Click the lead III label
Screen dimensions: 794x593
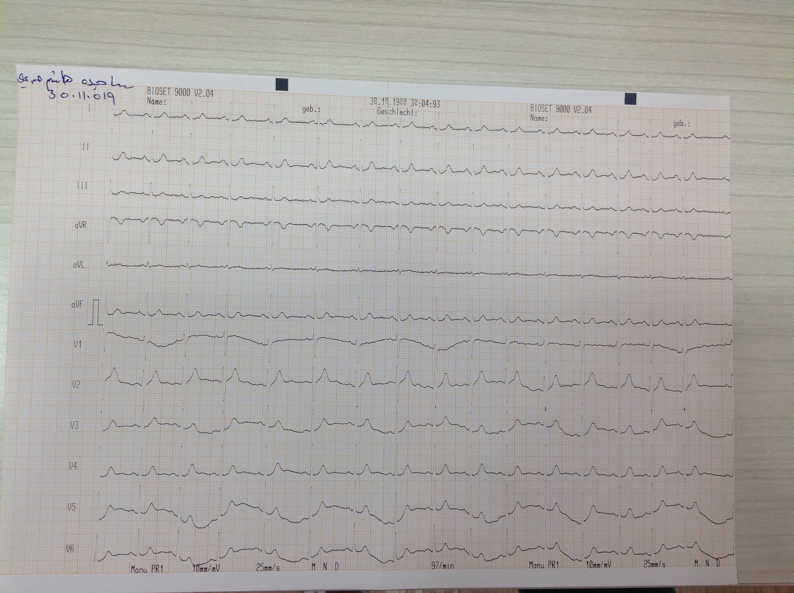[x=82, y=186]
